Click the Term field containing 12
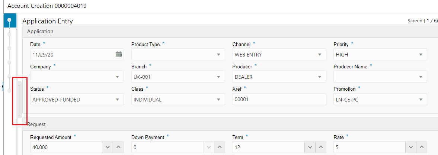438x155 pixels. coord(269,147)
